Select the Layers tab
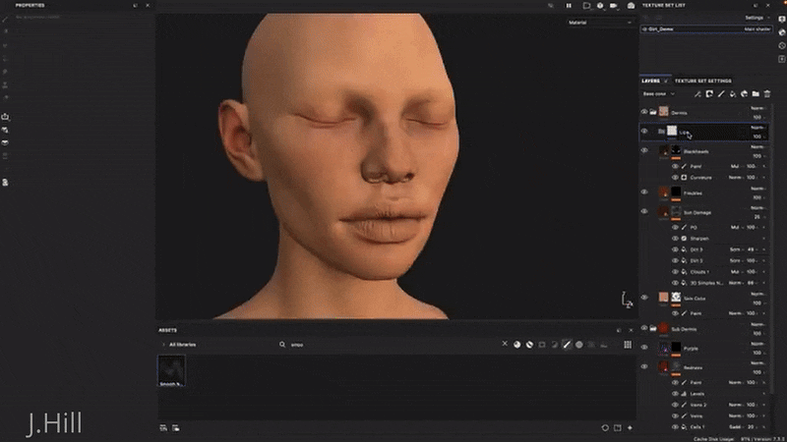 tap(651, 81)
